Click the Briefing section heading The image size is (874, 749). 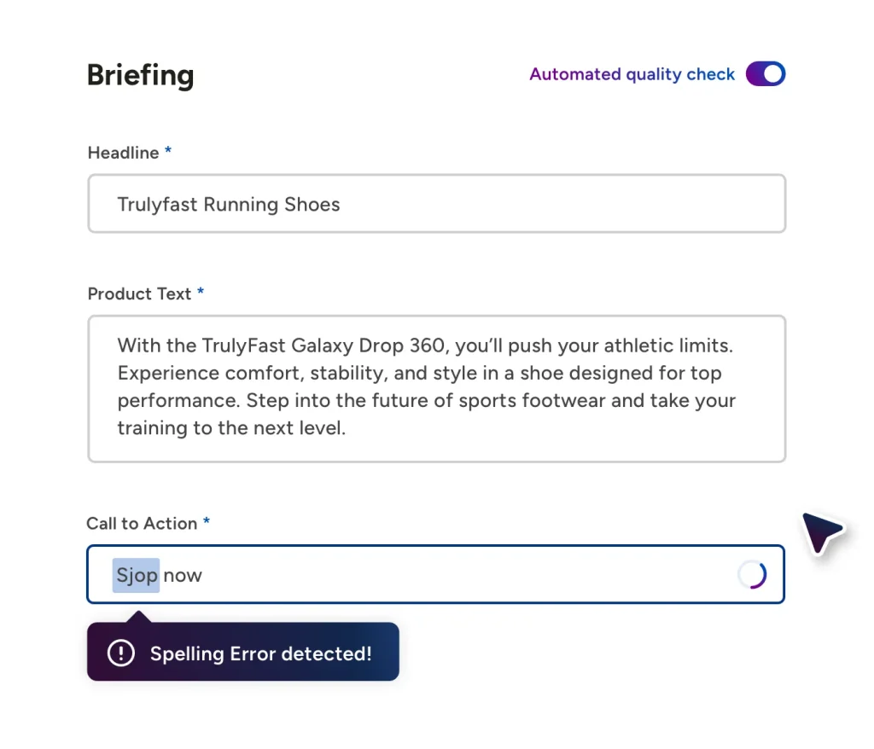[x=141, y=76]
